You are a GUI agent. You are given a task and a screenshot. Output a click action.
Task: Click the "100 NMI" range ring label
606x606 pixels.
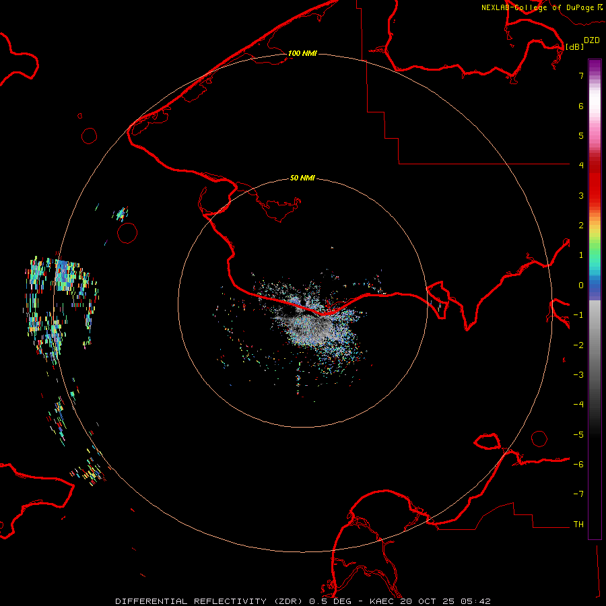pos(302,53)
